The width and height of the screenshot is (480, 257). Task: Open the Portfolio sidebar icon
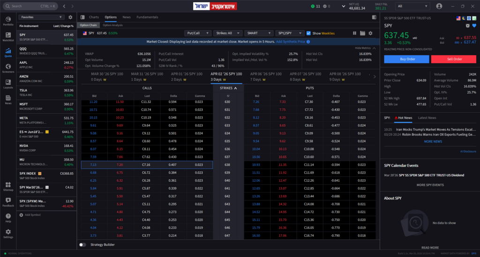(x=8, y=21)
